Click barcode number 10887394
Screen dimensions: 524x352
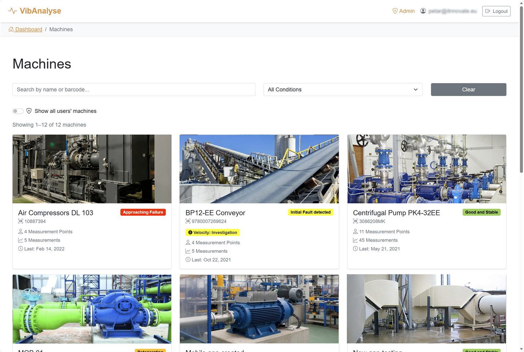coord(35,221)
